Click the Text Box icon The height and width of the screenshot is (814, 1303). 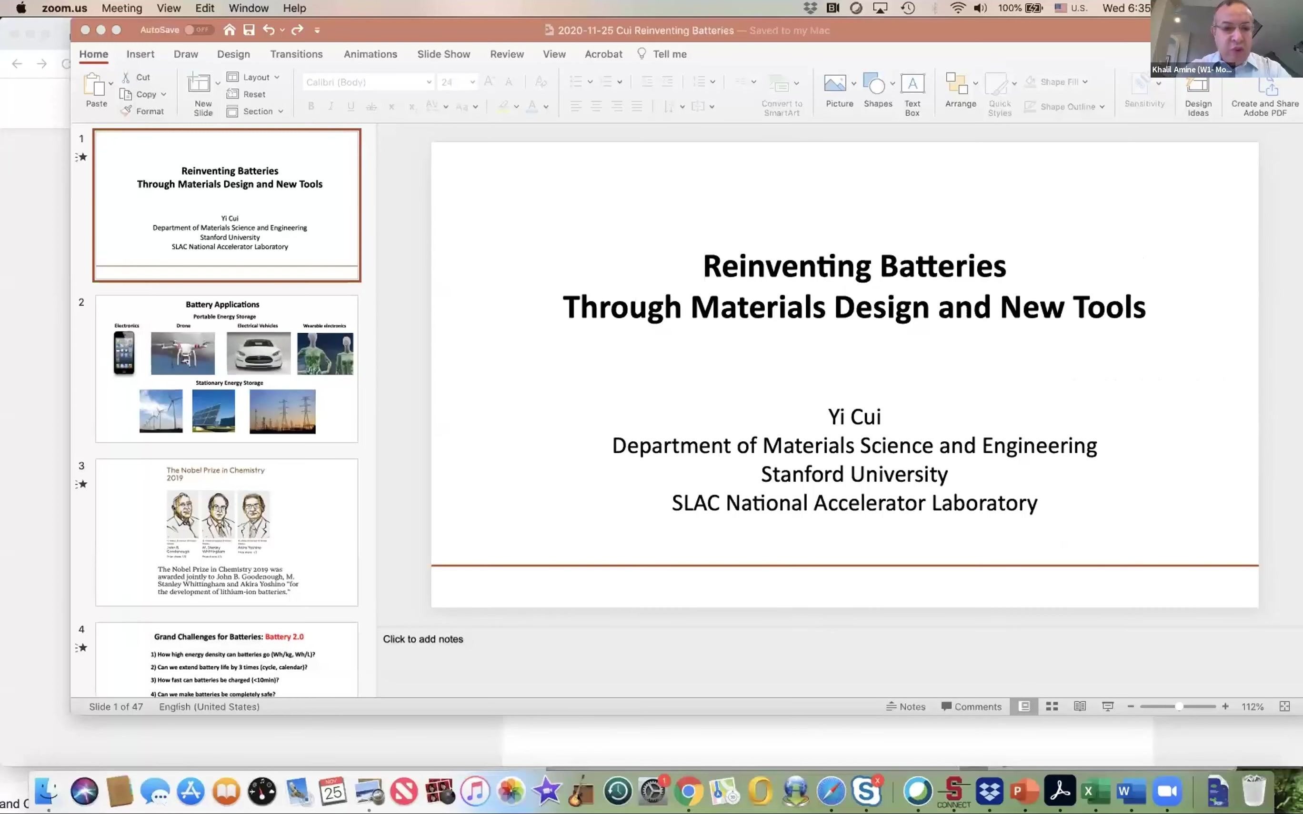coord(912,83)
